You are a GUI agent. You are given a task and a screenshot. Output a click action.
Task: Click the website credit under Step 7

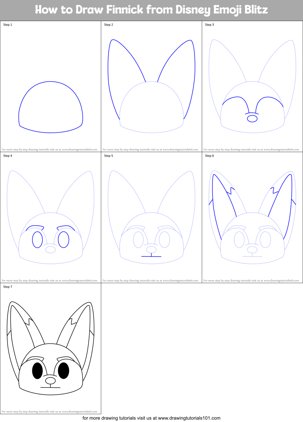[x=50, y=411]
